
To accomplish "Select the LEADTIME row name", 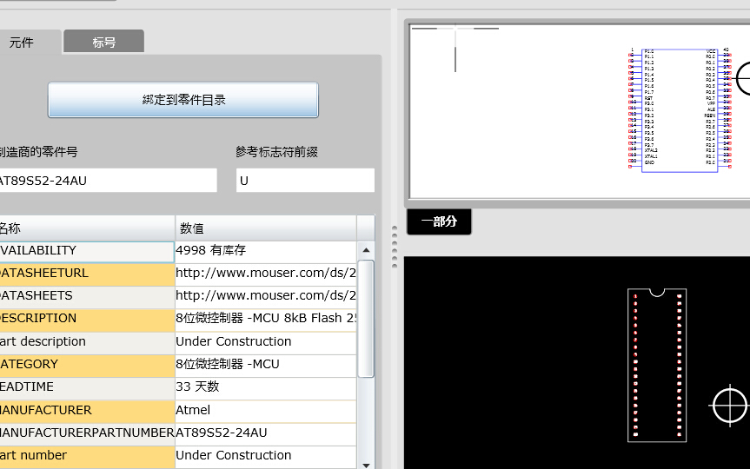I will click(87, 387).
